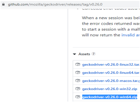This screenshot has width=140, height=102.
Task: Click the package icon beside win64.zip
Action: [x=78, y=97]
